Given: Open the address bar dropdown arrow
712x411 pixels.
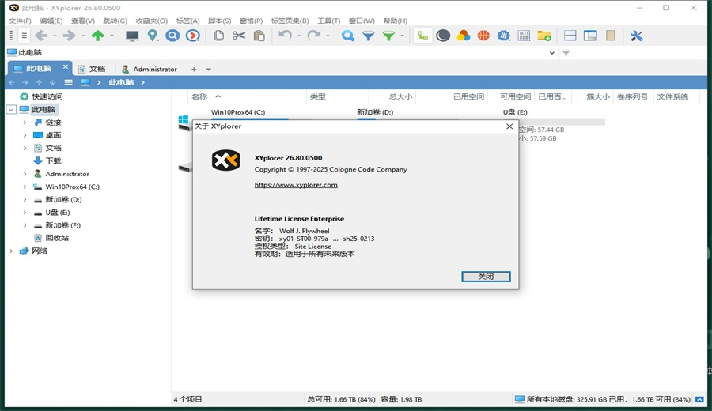Looking at the screenshot, I should pyautogui.click(x=551, y=53).
